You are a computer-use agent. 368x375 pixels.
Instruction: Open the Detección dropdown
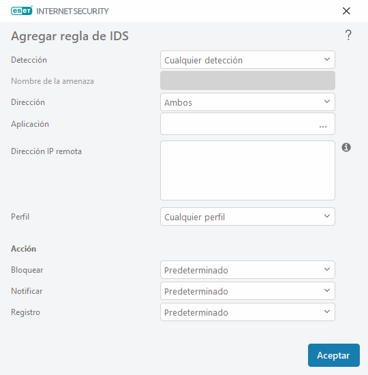(247, 60)
